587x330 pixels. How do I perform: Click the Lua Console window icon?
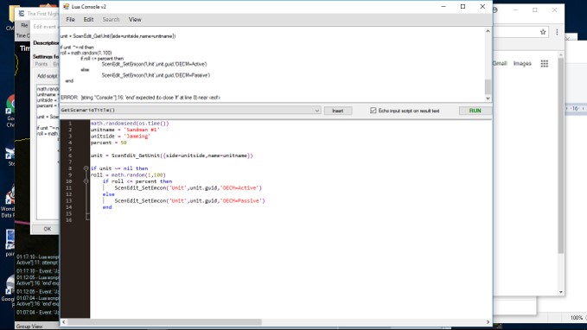66,7
